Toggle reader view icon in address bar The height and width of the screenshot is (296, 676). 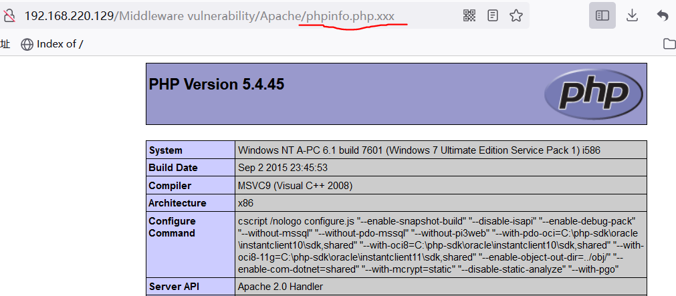[x=492, y=16]
